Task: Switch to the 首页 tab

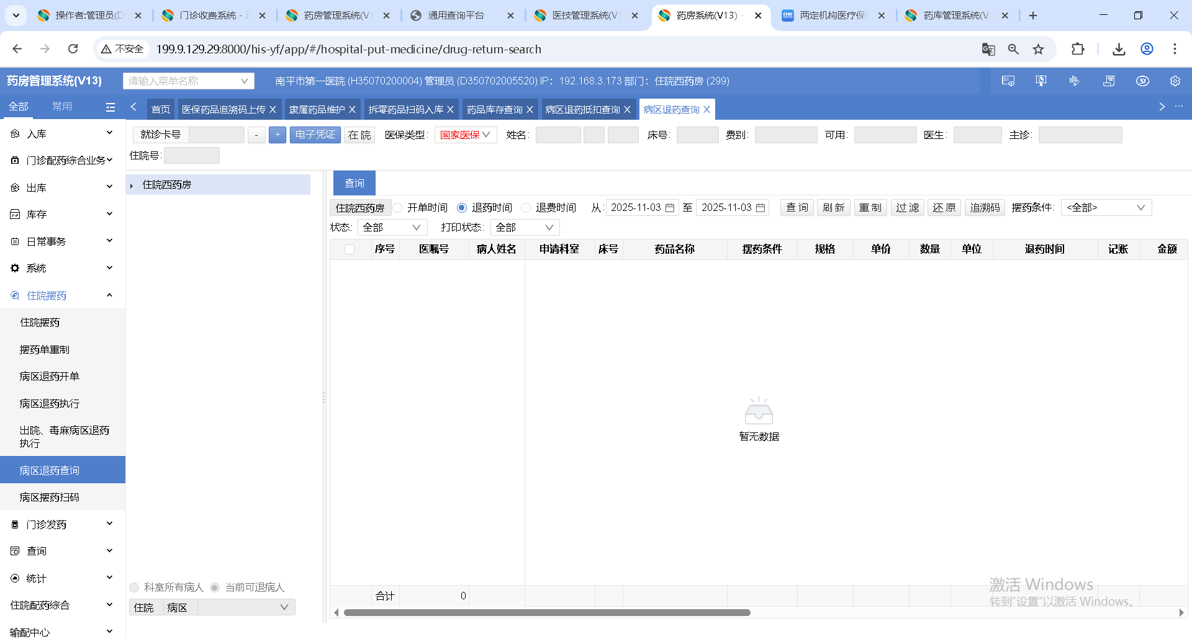Action: [161, 109]
